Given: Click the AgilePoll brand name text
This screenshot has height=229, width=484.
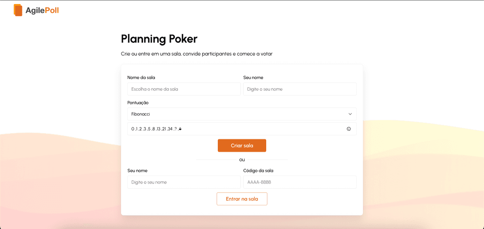Looking at the screenshot, I should pos(42,10).
